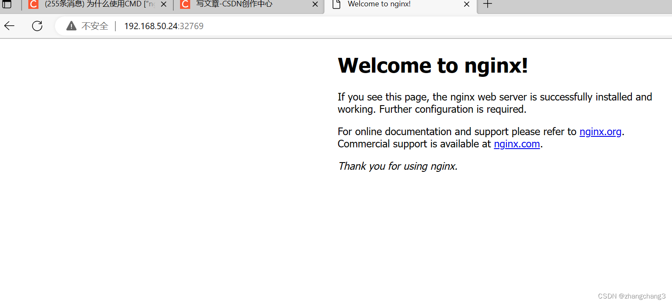Viewport: 672px width, 304px height.
Task: Close the 写文章-CSDN创作中心 tab
Action: click(x=315, y=4)
